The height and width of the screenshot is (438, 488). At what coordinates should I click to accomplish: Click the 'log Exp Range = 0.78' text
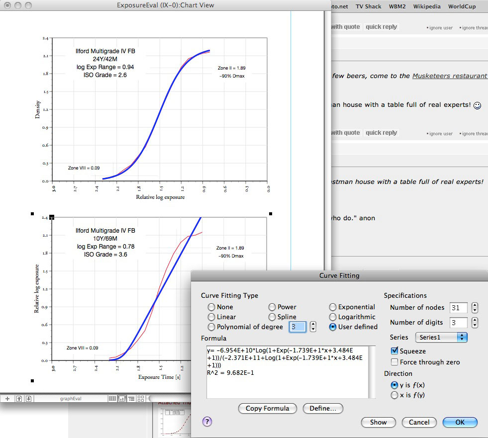[x=105, y=247]
